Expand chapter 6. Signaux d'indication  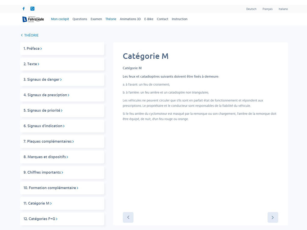click(44, 126)
